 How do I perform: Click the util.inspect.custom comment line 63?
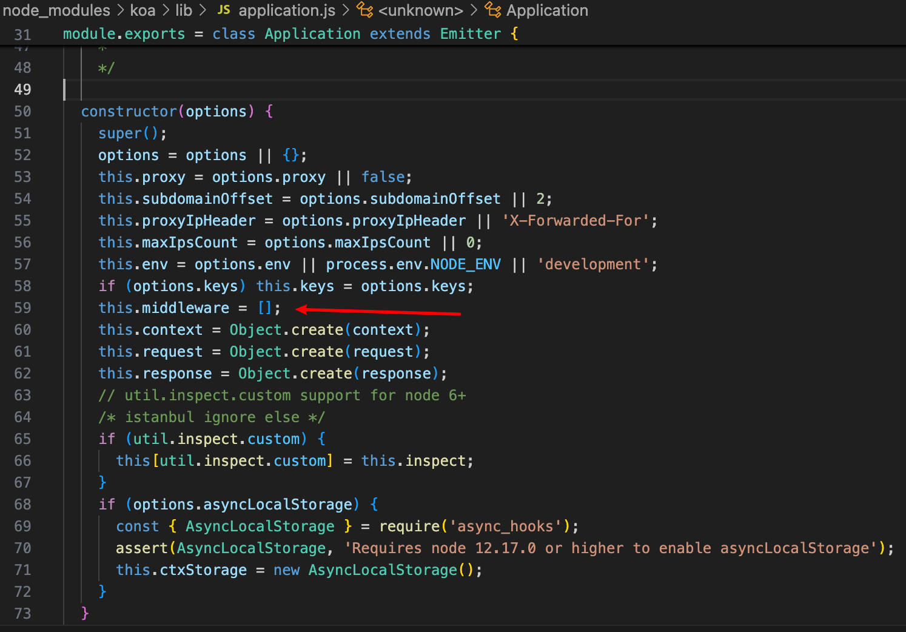[x=282, y=395]
